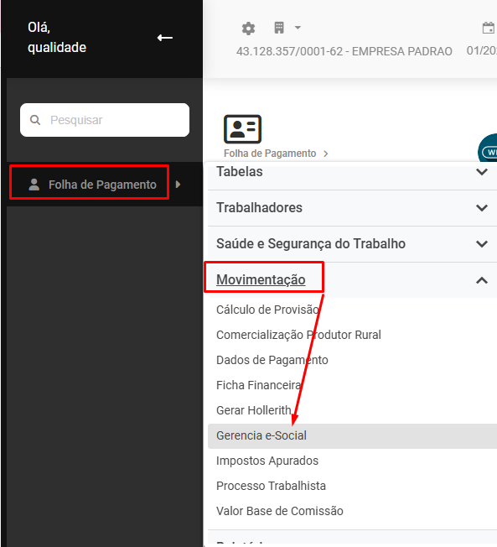
Task: Focus the Pesquisar search field
Action: pyautogui.click(x=105, y=120)
